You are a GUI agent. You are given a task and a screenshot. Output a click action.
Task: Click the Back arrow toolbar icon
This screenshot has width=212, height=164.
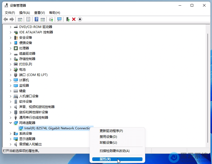tap(5, 19)
